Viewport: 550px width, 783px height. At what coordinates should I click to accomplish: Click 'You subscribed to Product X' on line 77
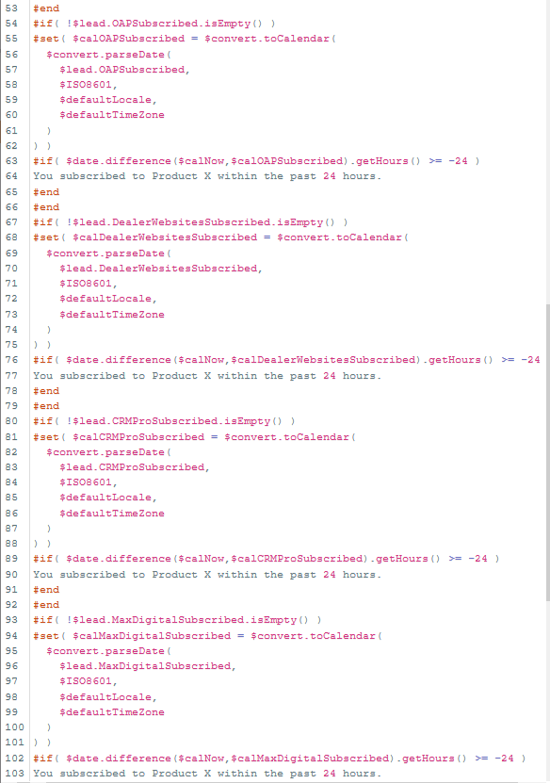(121, 376)
